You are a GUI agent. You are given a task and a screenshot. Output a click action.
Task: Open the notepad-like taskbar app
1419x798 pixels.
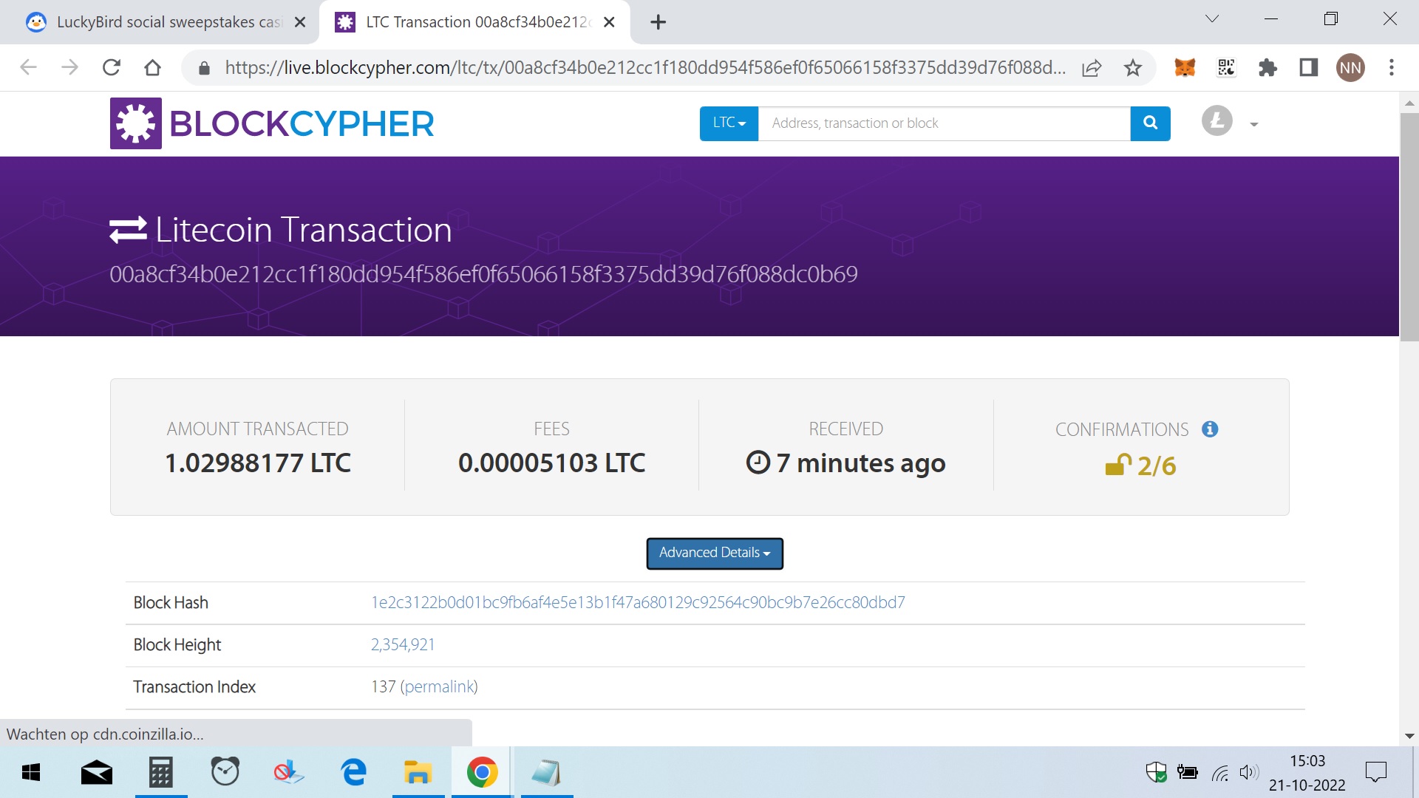(546, 773)
